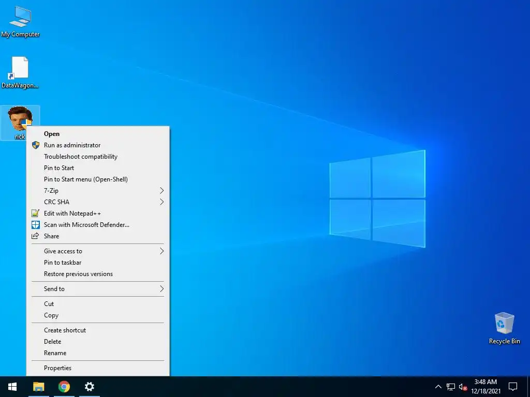This screenshot has height=397, width=530.
Task: Select Troubleshoot compatibility
Action: coord(98,157)
